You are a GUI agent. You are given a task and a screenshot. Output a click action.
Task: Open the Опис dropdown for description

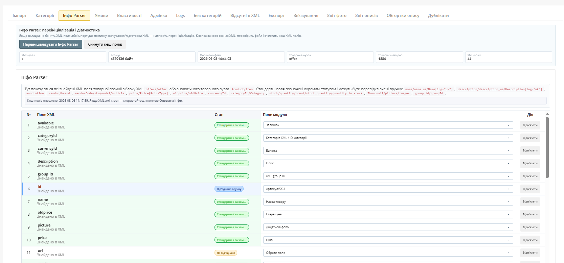pyautogui.click(x=388, y=163)
